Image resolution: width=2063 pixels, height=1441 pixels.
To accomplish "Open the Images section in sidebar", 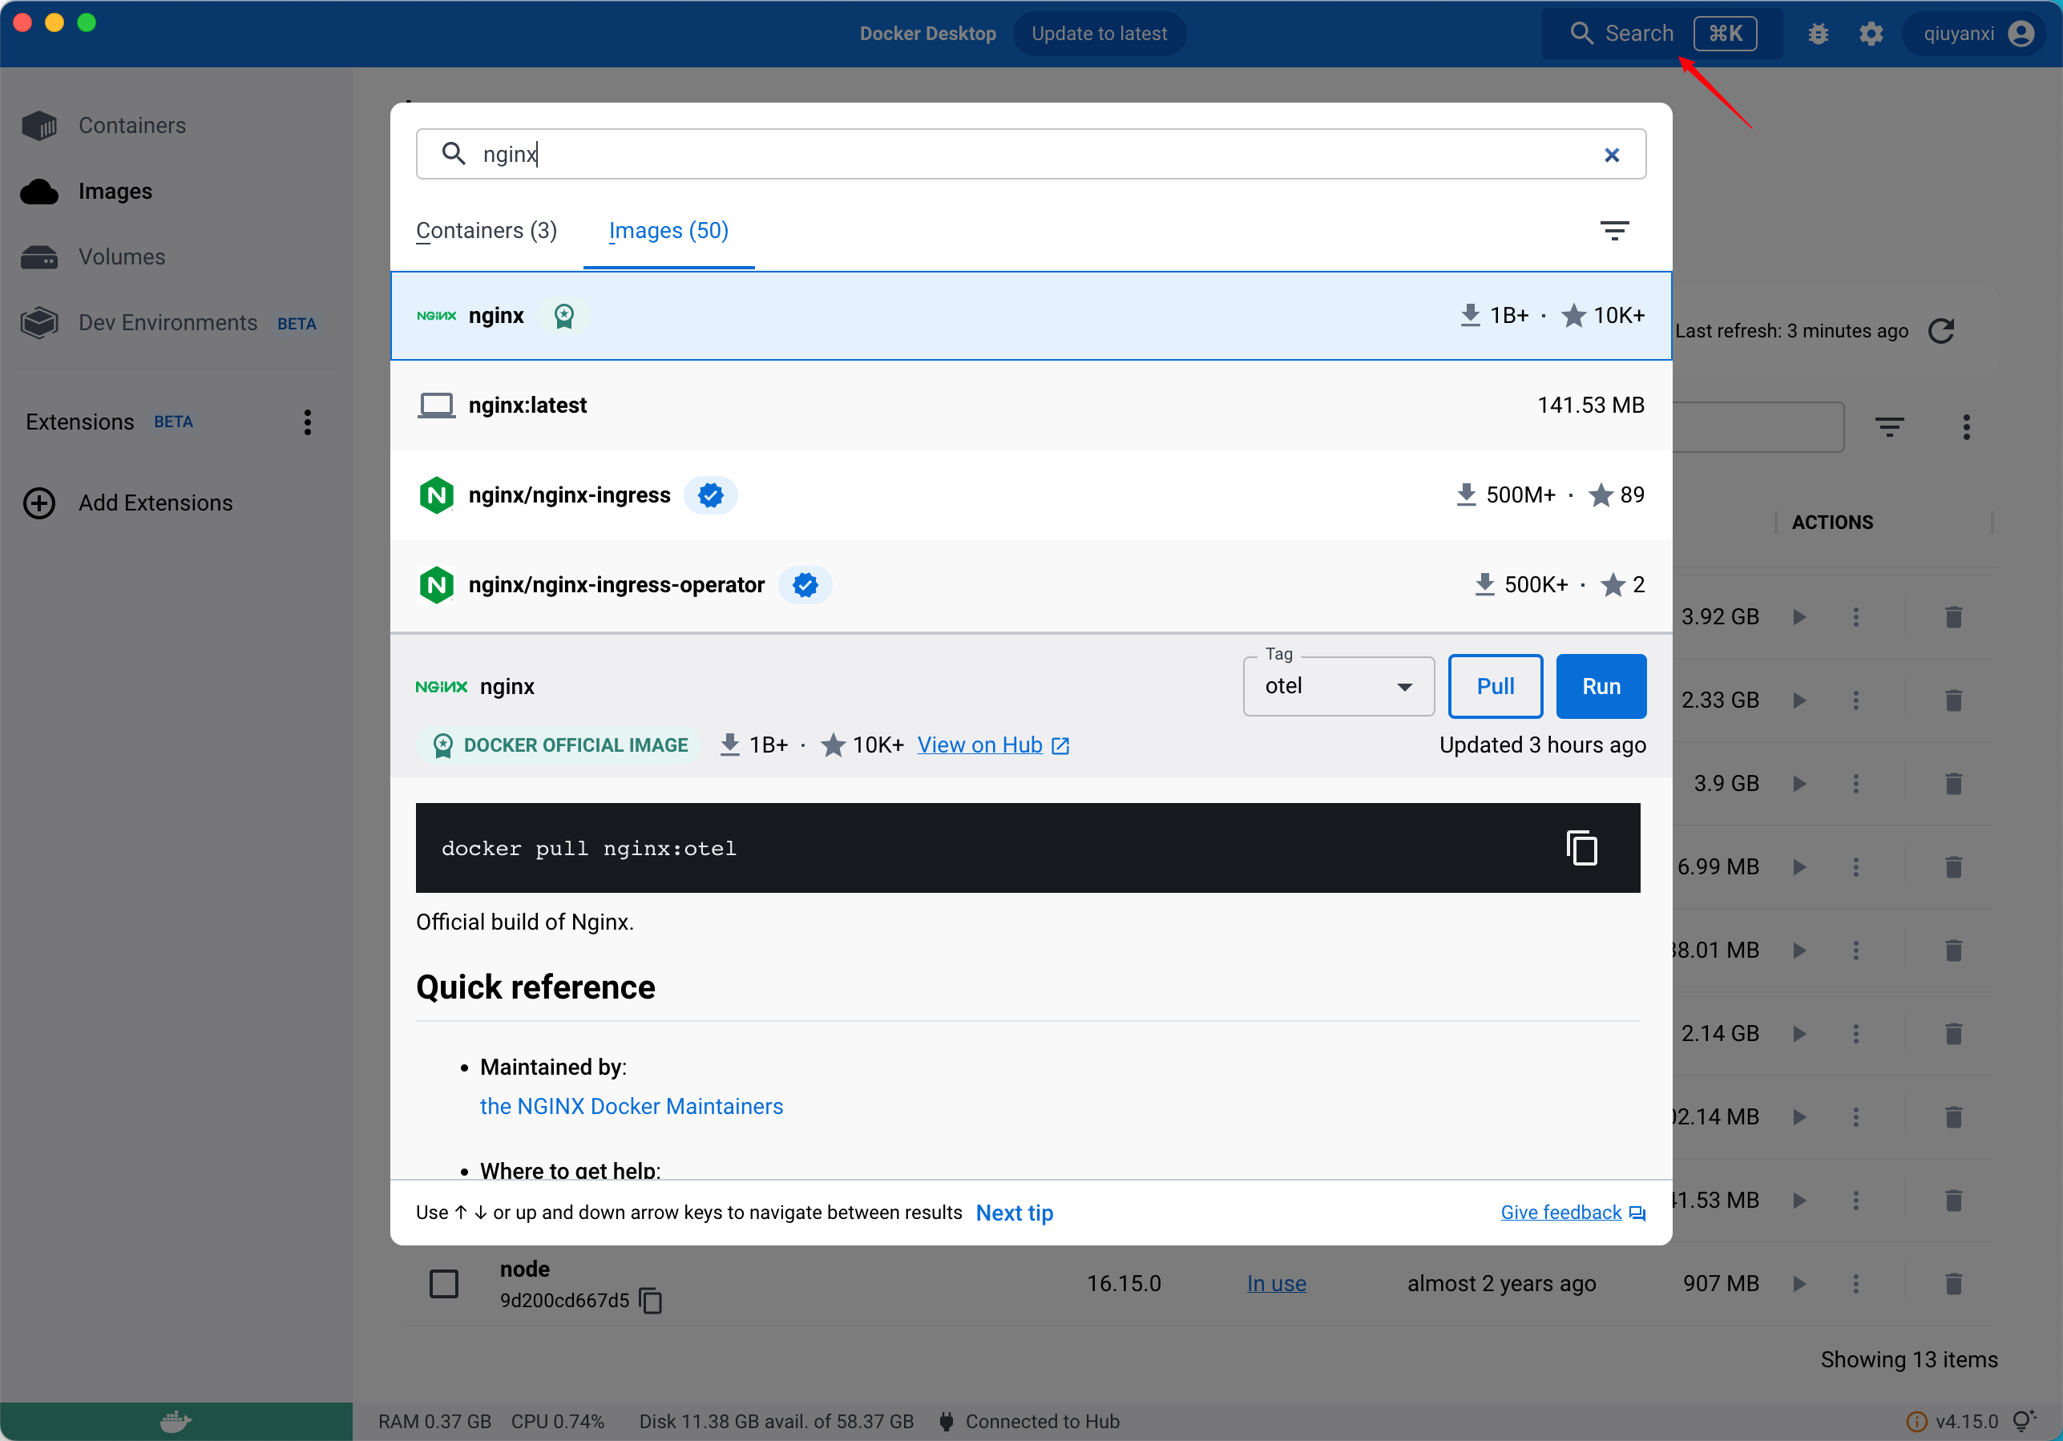I will click(115, 192).
